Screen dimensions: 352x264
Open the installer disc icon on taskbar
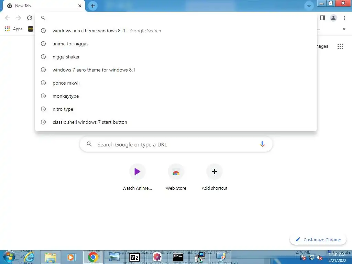[200, 257]
